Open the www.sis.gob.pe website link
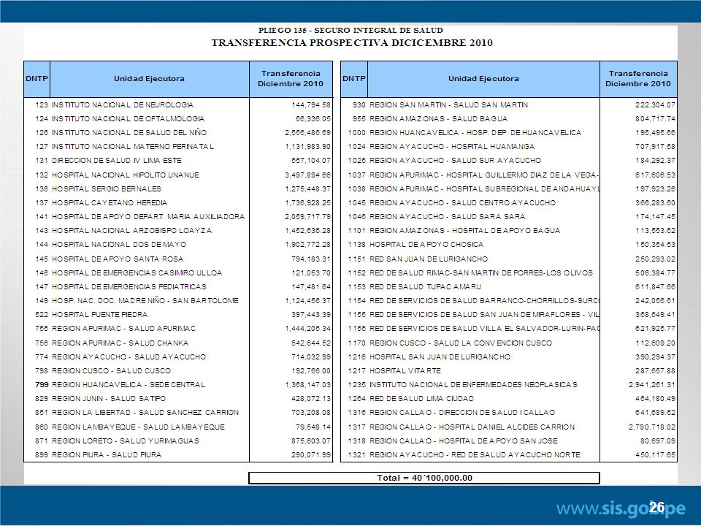The width and height of the screenshot is (701, 526). click(x=621, y=509)
